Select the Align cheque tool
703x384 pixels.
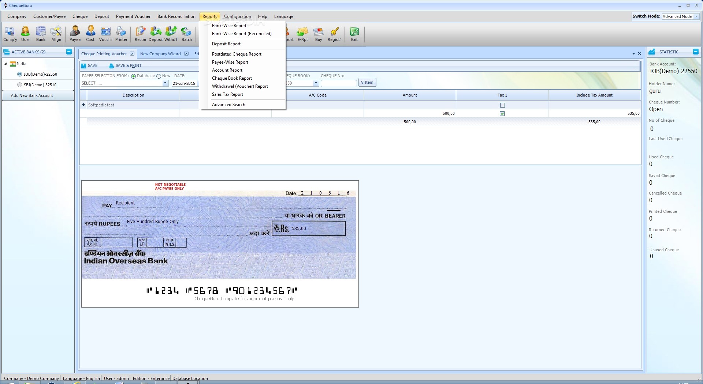coord(56,34)
